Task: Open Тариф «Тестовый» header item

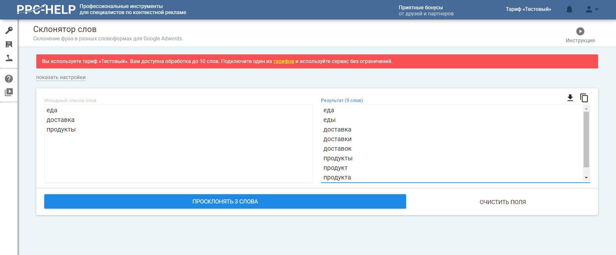Action: click(x=528, y=9)
